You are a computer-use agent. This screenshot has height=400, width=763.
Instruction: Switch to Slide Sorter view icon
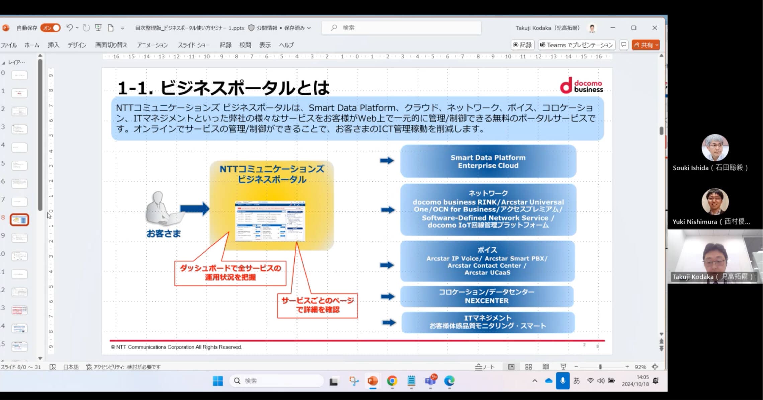coord(529,367)
